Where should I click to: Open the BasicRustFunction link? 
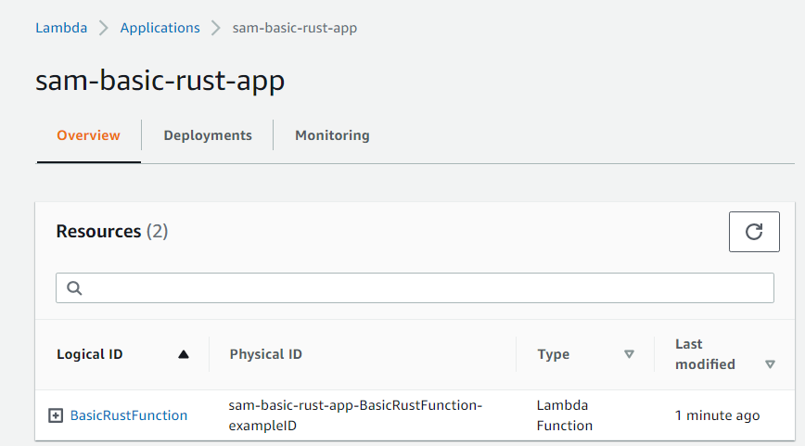(x=129, y=415)
